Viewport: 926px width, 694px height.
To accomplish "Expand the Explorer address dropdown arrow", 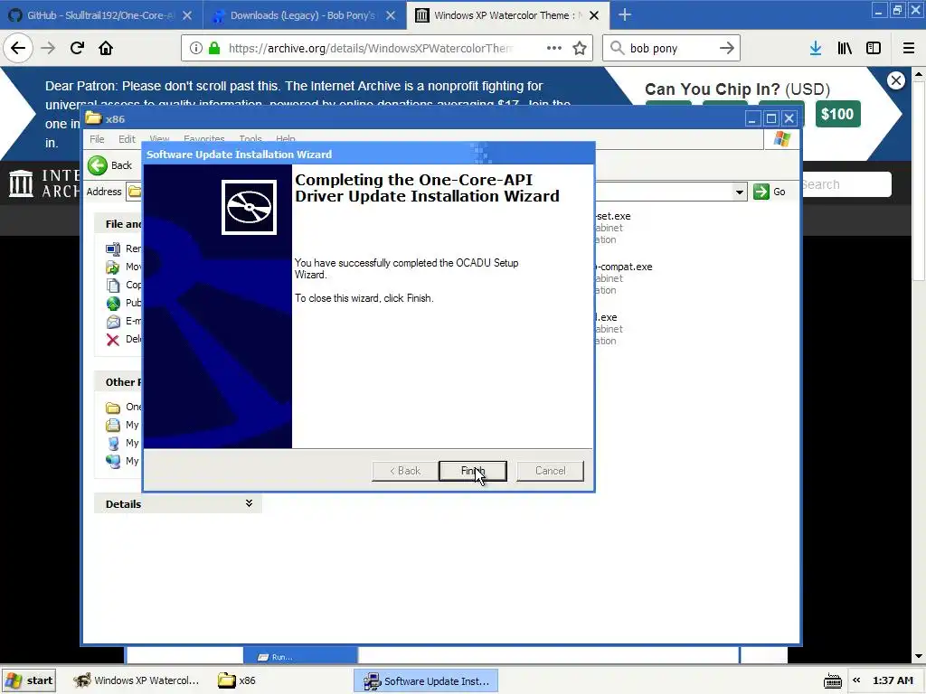I will (x=740, y=192).
